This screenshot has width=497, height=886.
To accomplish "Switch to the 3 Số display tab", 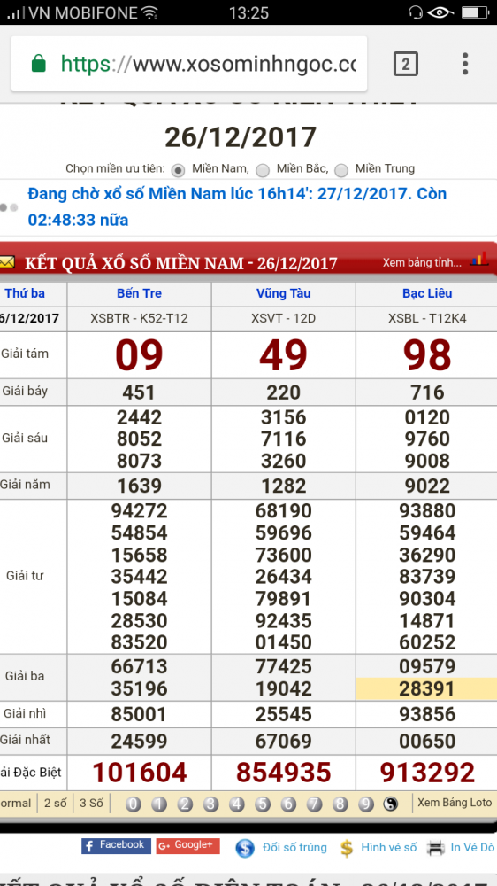I will coord(91,803).
